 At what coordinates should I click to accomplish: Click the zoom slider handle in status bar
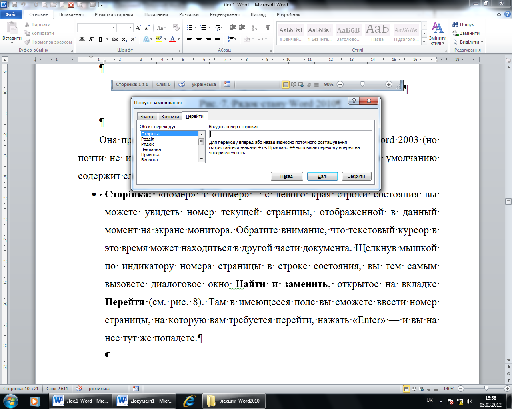tap(486, 388)
